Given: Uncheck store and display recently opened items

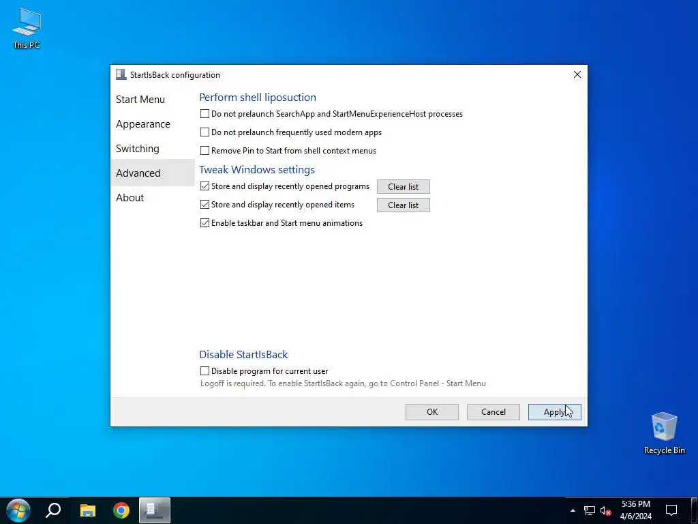Looking at the screenshot, I should point(204,205).
